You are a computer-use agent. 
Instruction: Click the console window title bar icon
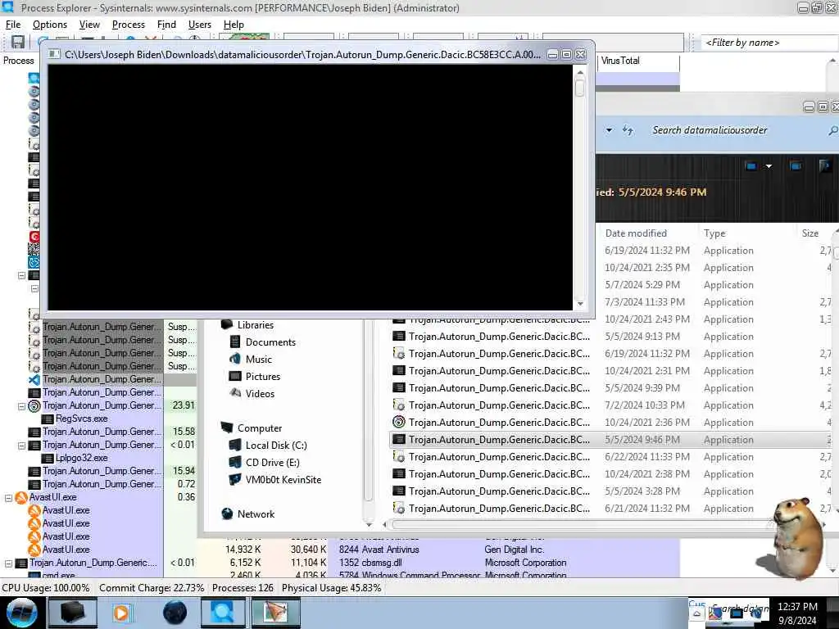53,55
